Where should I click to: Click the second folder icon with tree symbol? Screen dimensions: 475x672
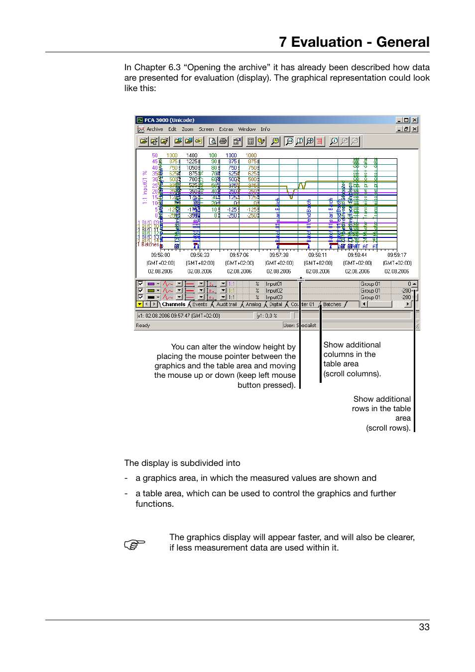[154, 141]
